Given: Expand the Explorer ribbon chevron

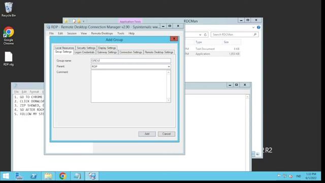Looking at the screenshot, I should tap(253, 27).
